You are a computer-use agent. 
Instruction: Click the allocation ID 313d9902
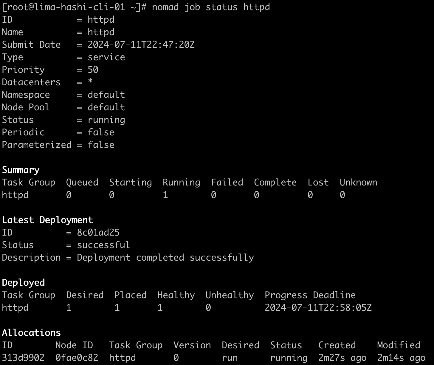[x=23, y=358]
